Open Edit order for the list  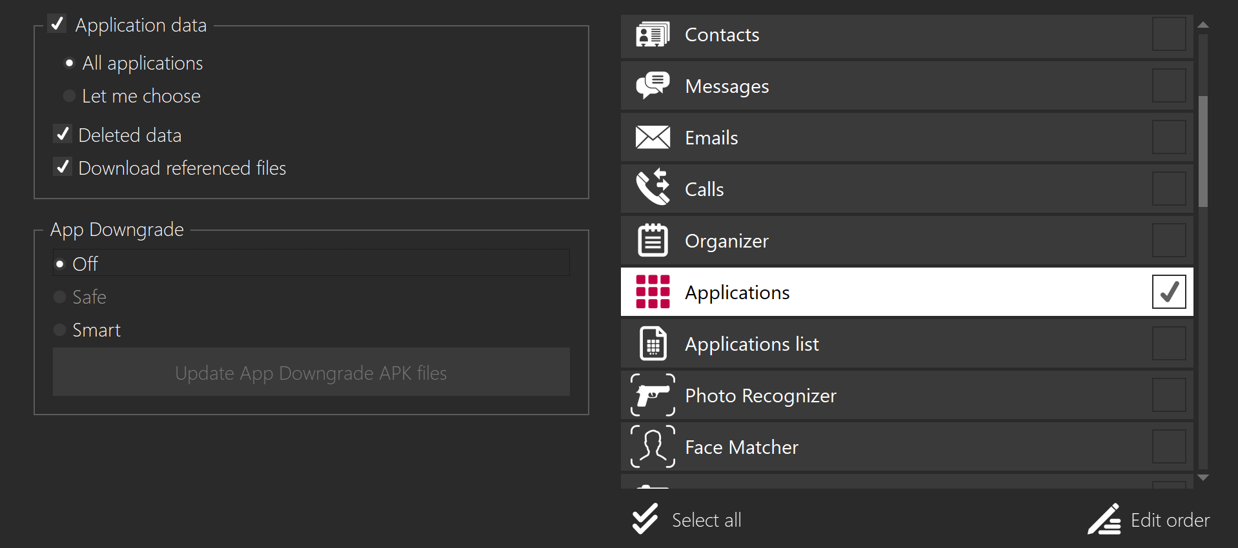pyautogui.click(x=1149, y=520)
